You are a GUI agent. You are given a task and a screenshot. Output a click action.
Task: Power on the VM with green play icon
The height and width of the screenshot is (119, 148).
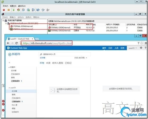click(x=14, y=10)
